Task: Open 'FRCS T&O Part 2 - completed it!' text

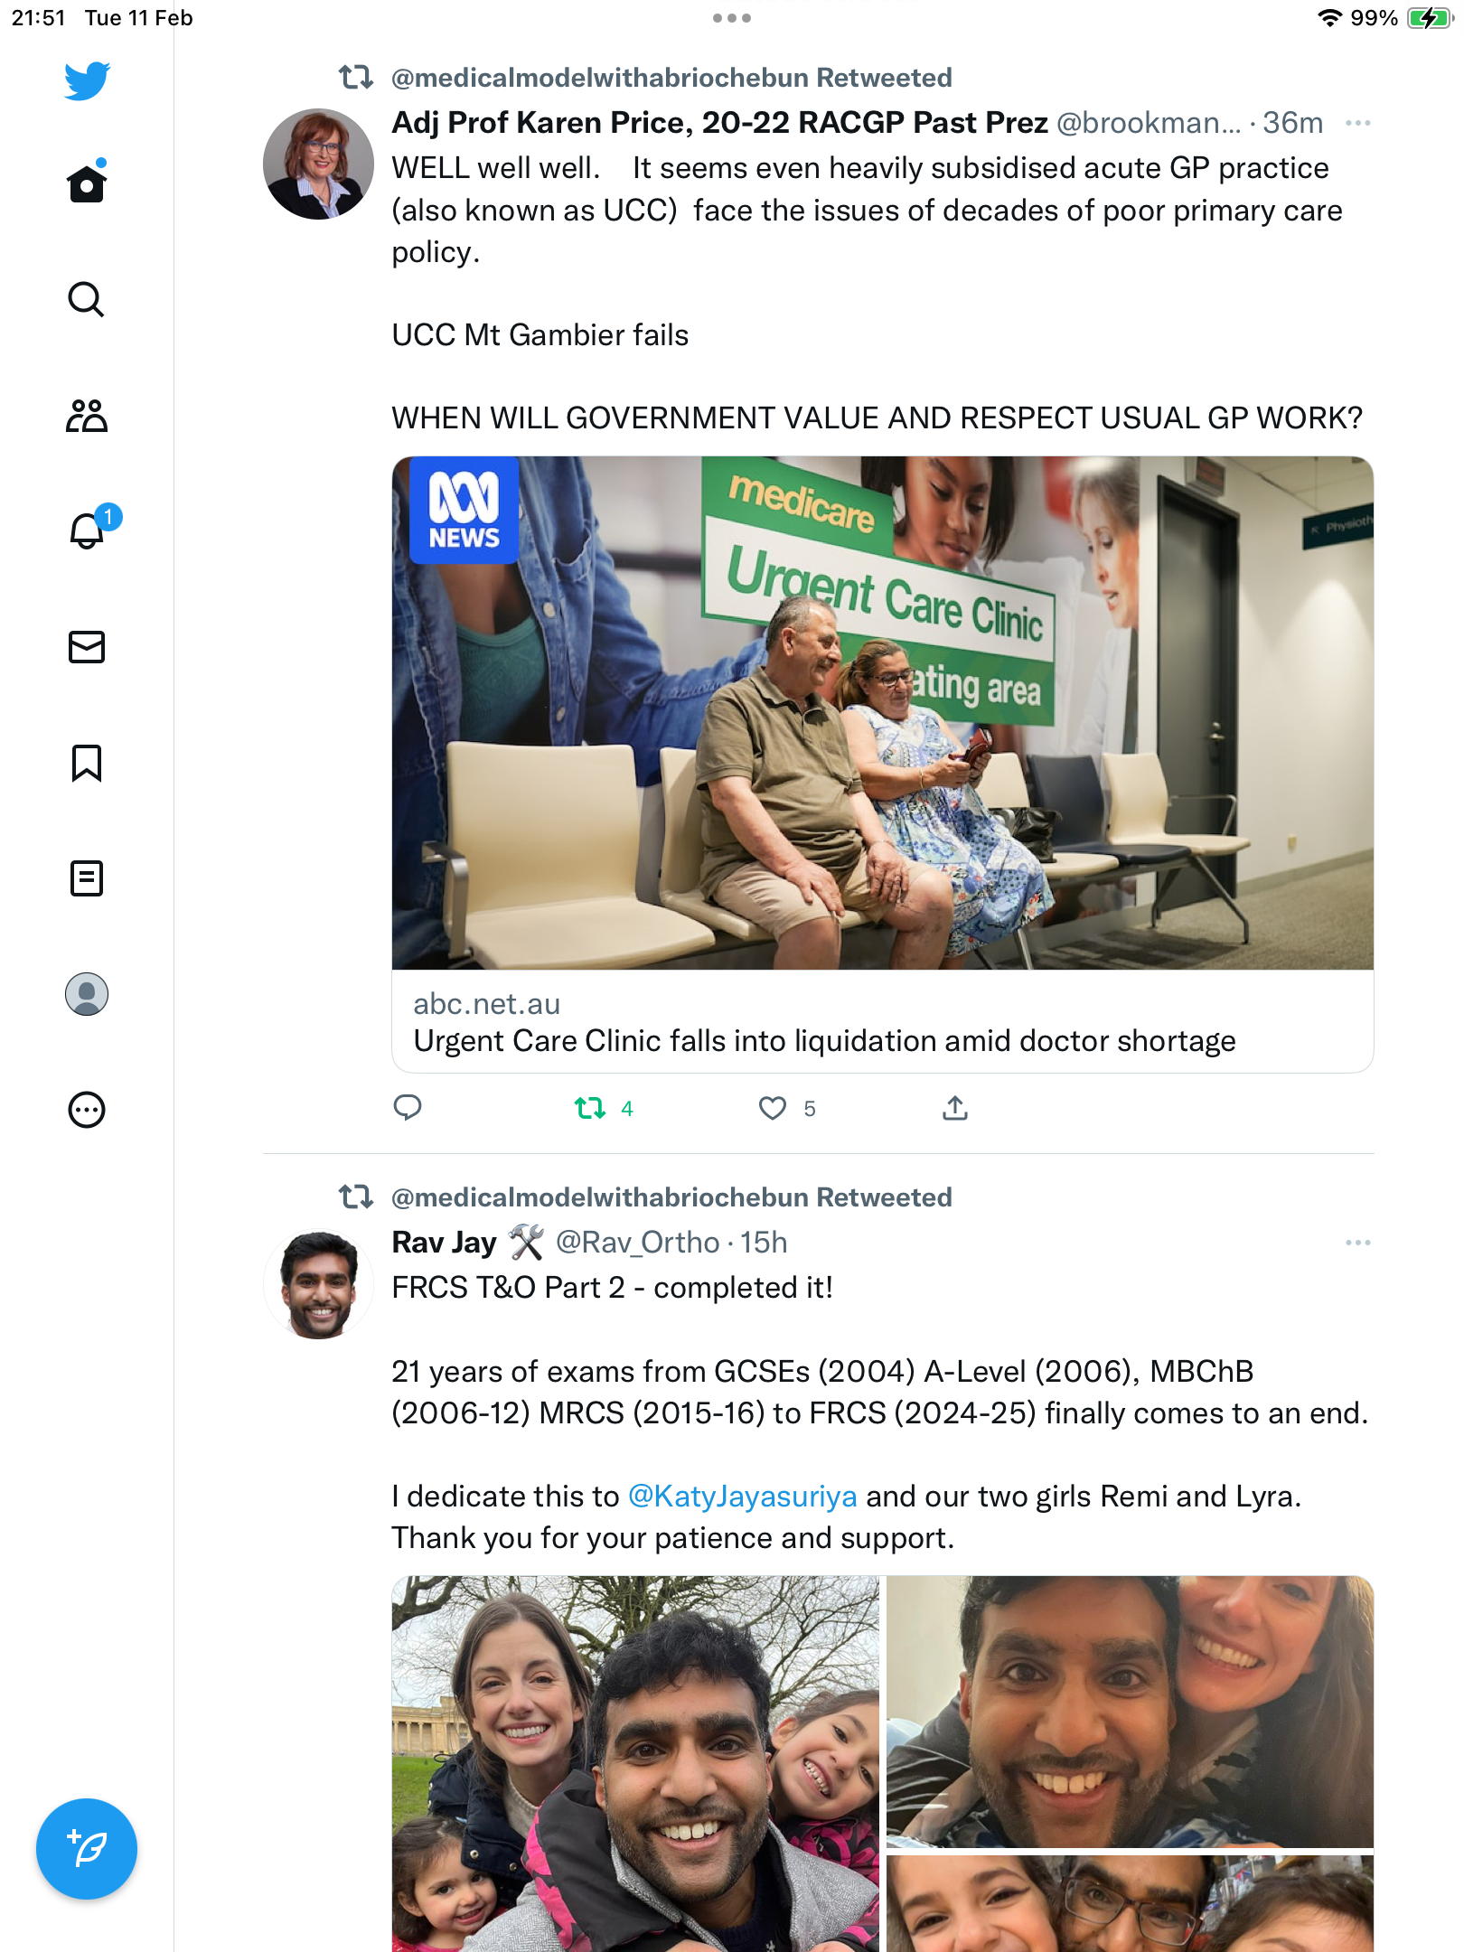Action: tap(612, 1288)
